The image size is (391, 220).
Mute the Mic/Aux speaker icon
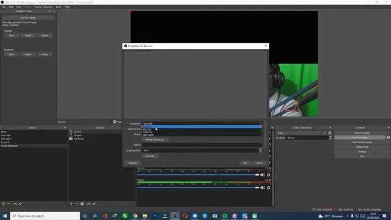tap(263, 188)
